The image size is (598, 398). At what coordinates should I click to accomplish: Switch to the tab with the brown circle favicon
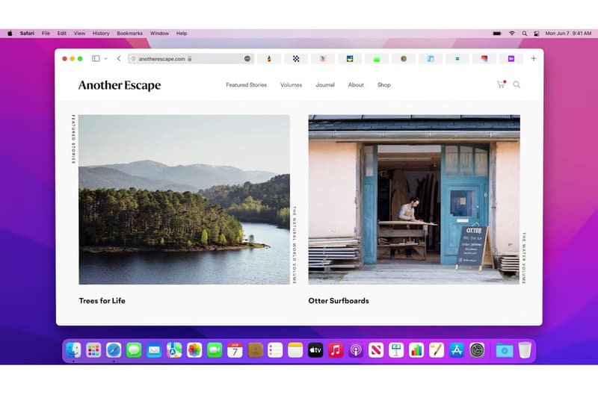[404, 59]
